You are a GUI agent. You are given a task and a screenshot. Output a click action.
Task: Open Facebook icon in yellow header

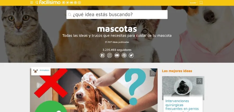tap(64, 3)
